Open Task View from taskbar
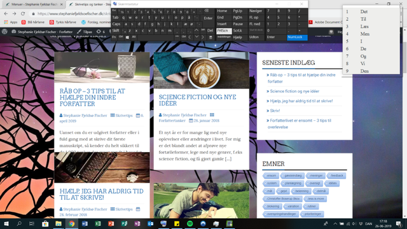Viewport: 407px width, 229px height. click(32, 223)
